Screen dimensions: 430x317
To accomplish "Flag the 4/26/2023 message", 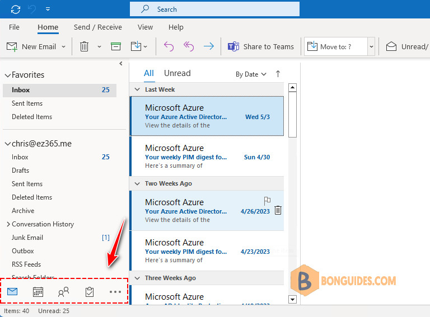I will click(x=267, y=201).
